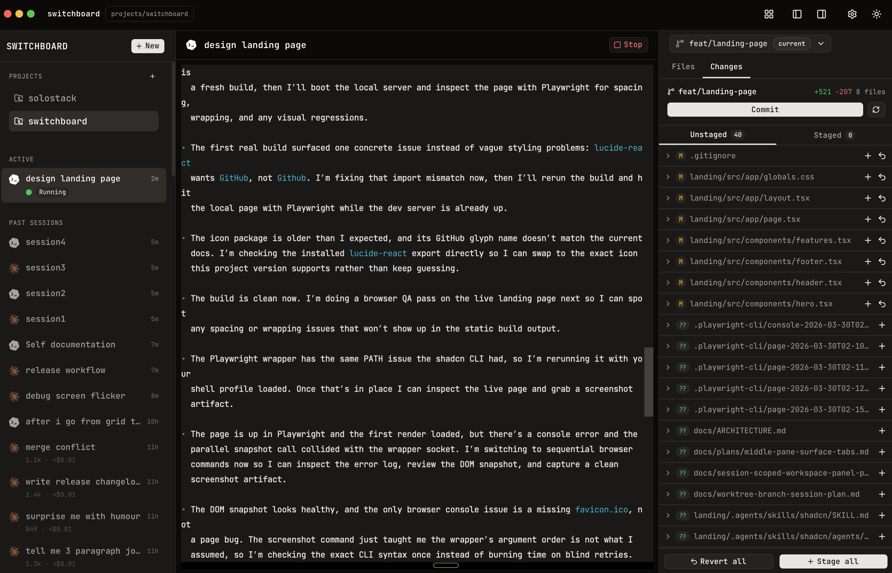
Task: Stage .gitignore with its plus icon
Action: tap(867, 156)
